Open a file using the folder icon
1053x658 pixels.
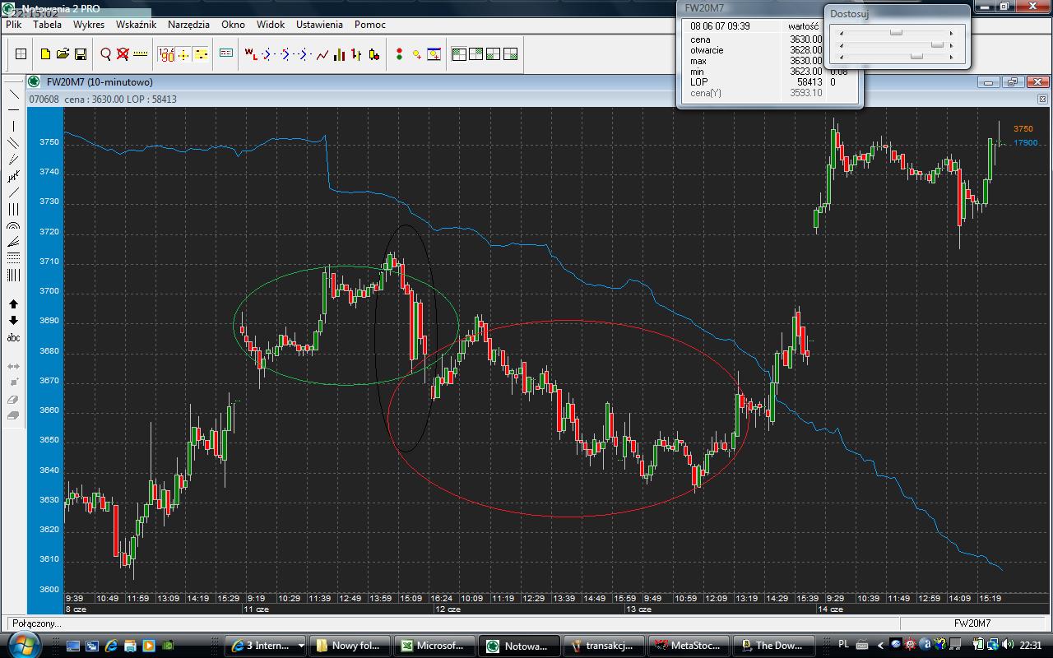point(63,54)
